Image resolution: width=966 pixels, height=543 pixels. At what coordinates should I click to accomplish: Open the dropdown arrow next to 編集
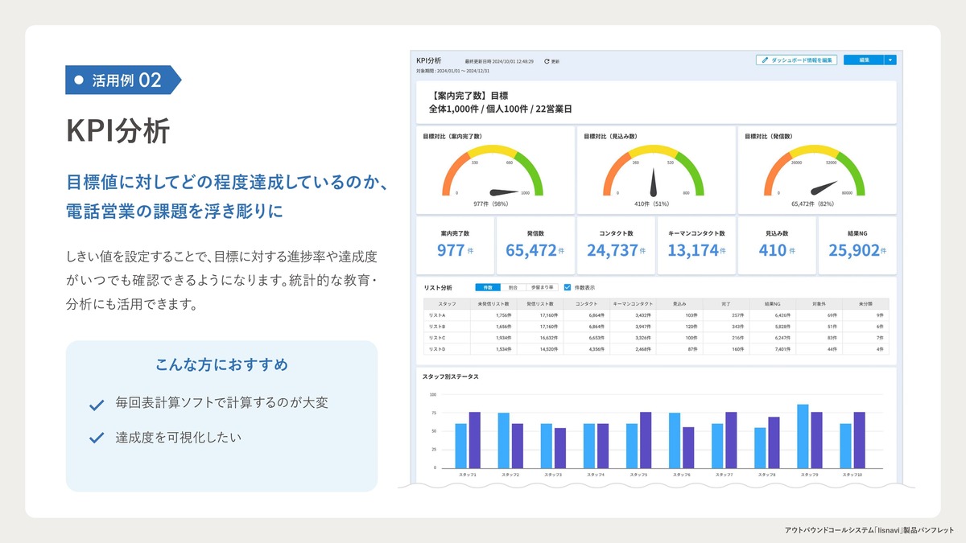coord(892,60)
